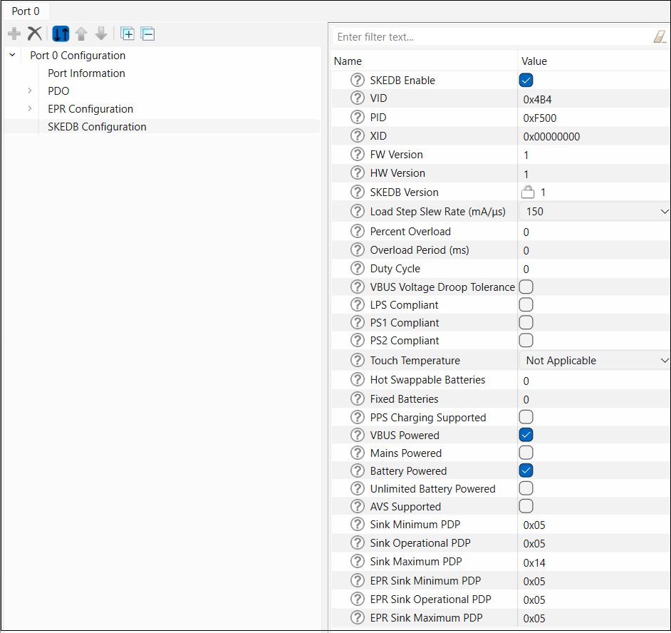Expand the EPR Configuration tree node
Screen dimensions: 671x633
[x=30, y=109]
